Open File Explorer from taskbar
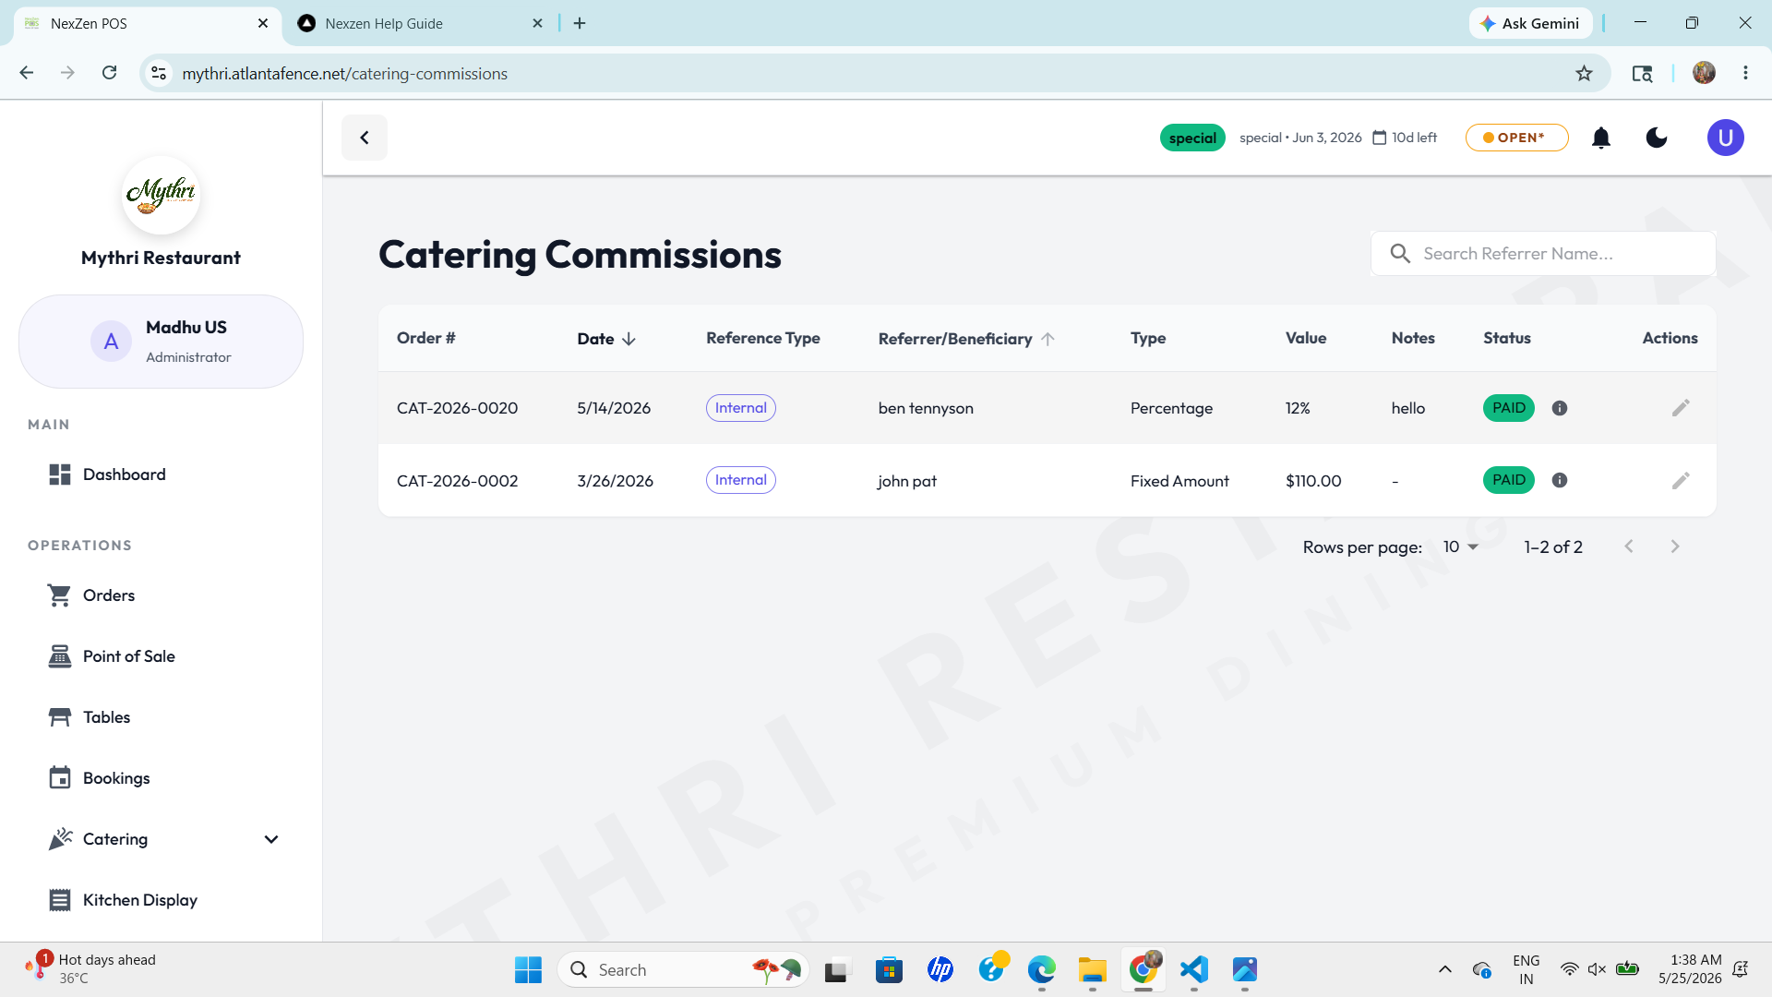This screenshot has width=1772, height=997. (1092, 969)
